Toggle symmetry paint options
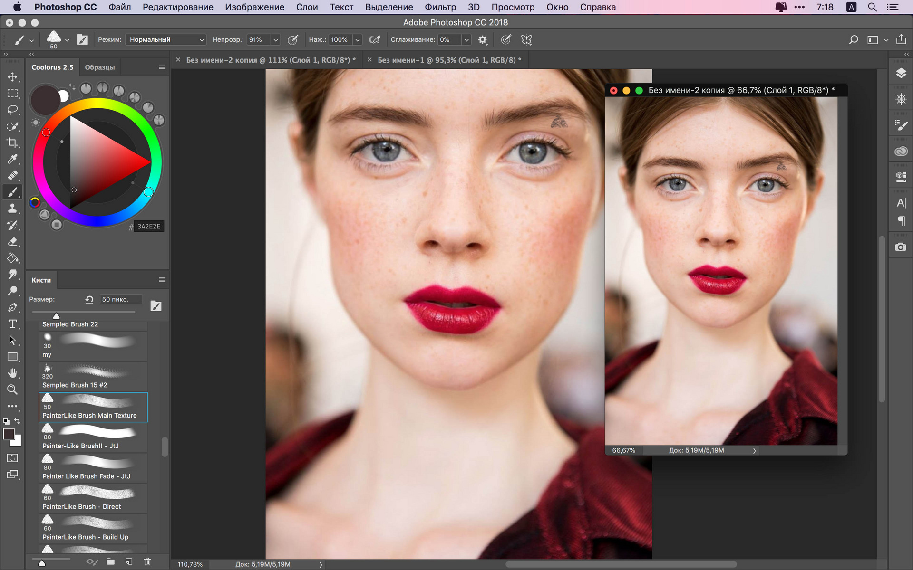Screen dimensions: 913x570 click(x=526, y=40)
